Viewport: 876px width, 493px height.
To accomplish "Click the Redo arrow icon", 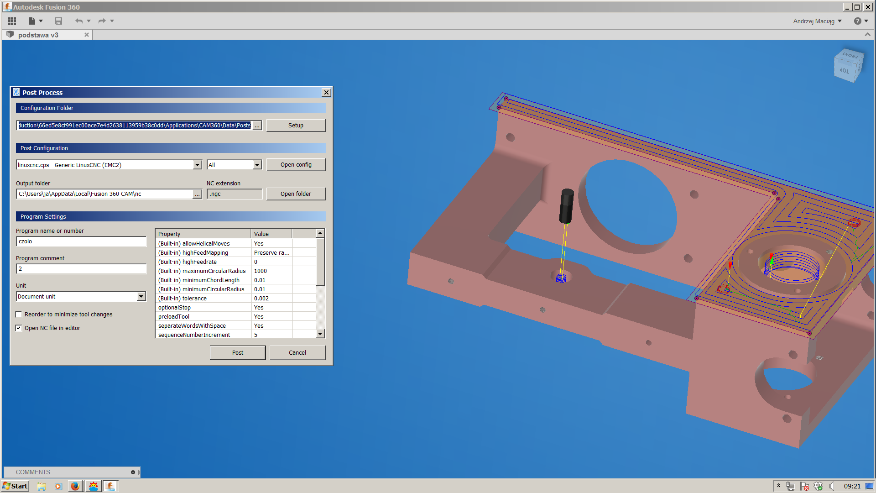I will click(102, 21).
